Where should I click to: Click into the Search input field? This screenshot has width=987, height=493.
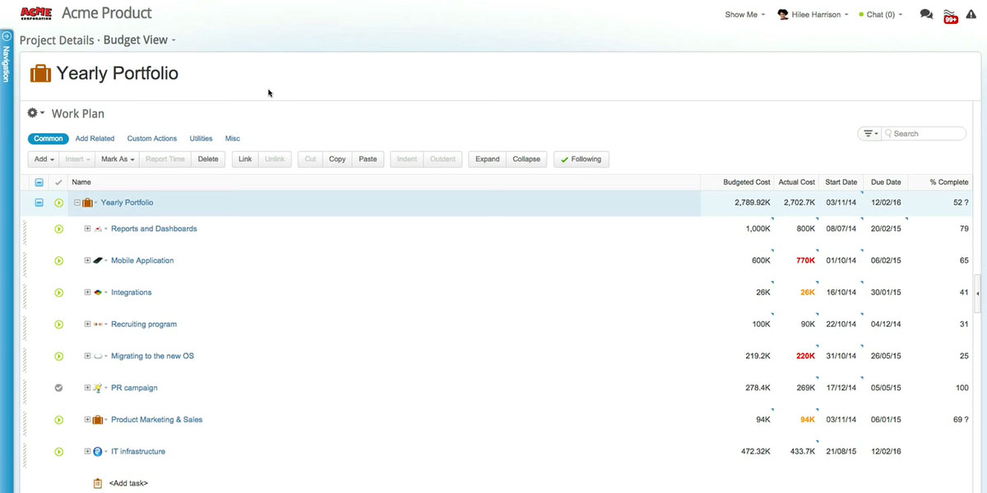pyautogui.click(x=926, y=133)
